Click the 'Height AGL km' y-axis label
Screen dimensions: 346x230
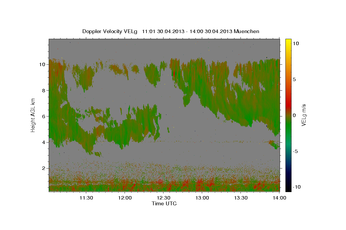tap(33, 115)
